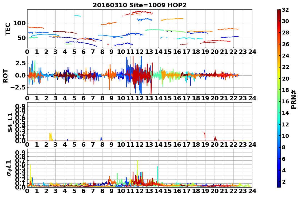Click the colorbar tick label 6
This screenshot has height=197, width=299.
pos(284,159)
